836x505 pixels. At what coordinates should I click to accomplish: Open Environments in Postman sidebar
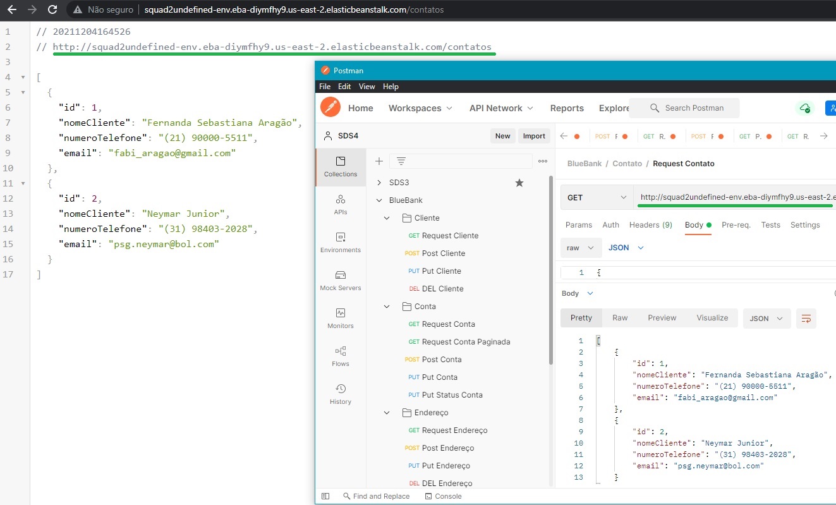341,243
